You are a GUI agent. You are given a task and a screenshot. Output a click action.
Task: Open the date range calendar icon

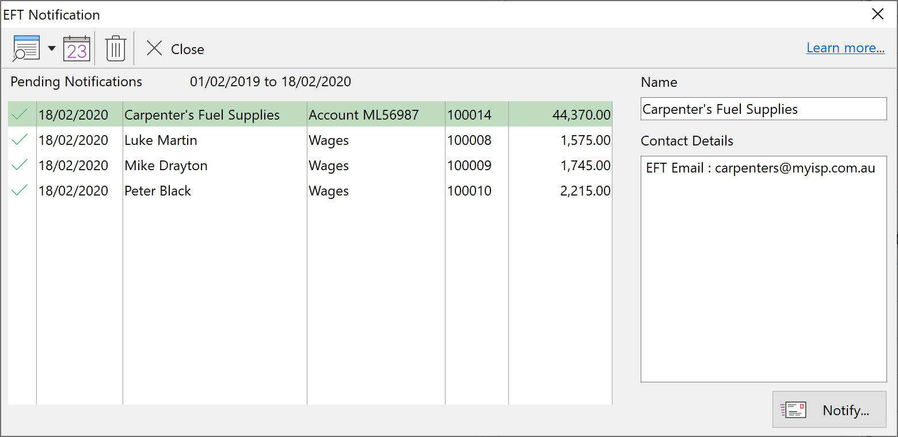click(77, 48)
